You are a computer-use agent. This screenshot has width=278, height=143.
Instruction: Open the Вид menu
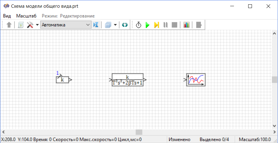tap(7, 16)
